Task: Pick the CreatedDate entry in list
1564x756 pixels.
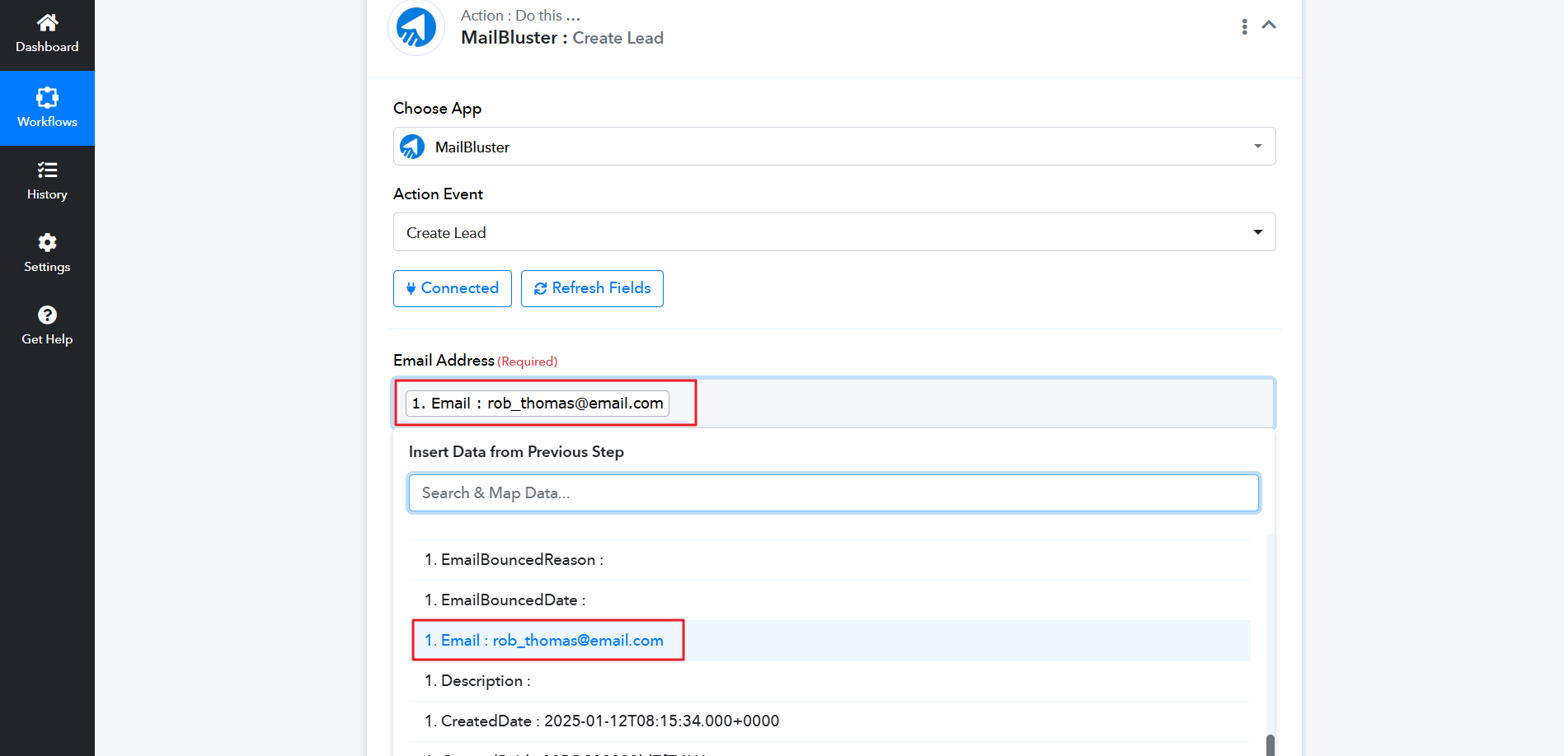Action: (x=601, y=721)
